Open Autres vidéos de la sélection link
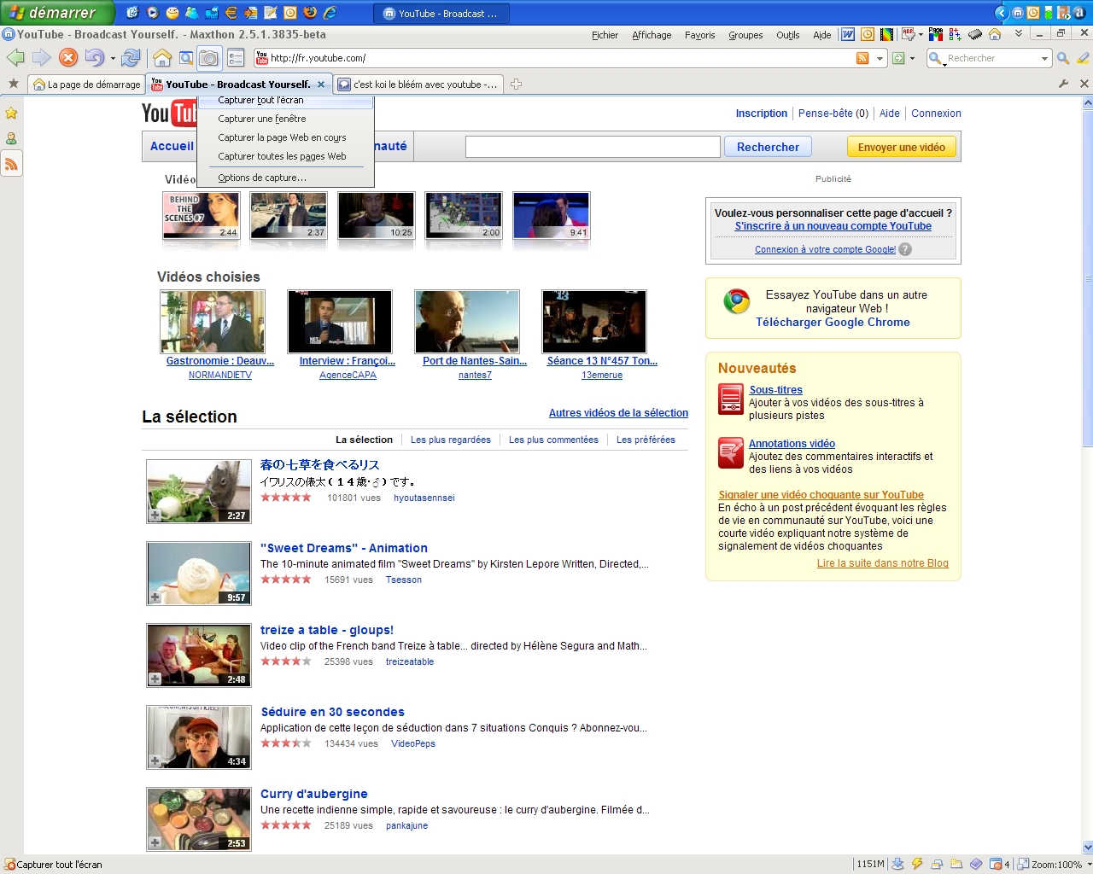This screenshot has height=874, width=1093. pos(618,413)
